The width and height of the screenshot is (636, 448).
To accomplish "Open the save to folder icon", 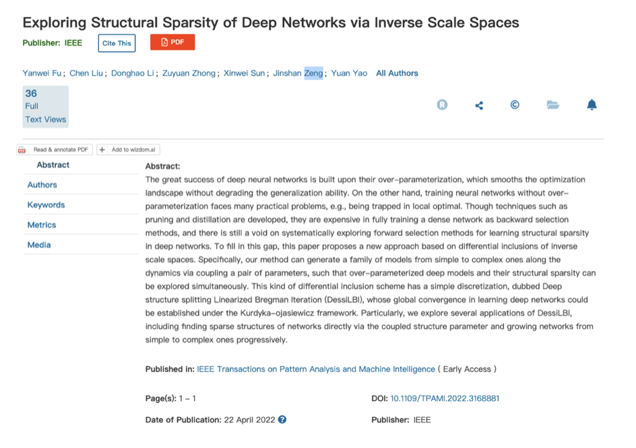I will pos(553,105).
